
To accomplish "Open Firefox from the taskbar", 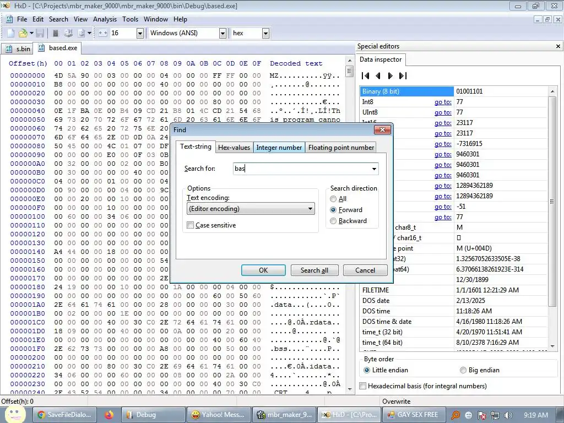I will click(109, 415).
